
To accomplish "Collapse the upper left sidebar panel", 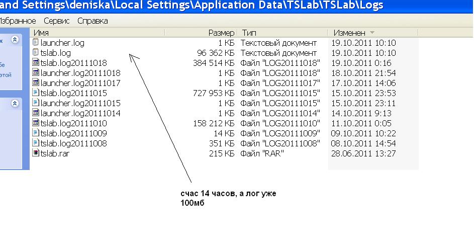I will coord(15,39).
